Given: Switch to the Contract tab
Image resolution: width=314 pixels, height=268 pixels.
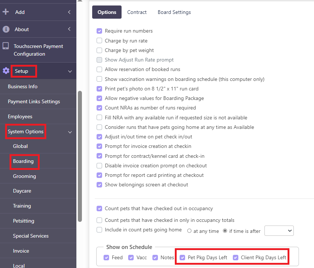Looking at the screenshot, I should point(137,12).
